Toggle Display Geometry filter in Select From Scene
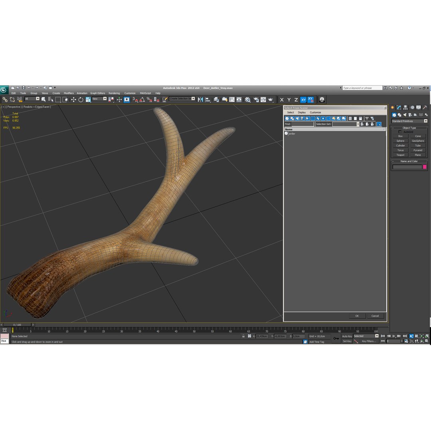 click(287, 119)
